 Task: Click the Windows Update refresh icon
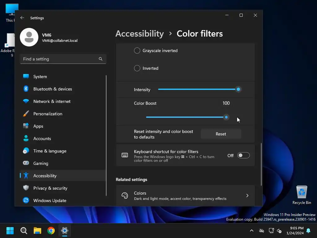26,201
